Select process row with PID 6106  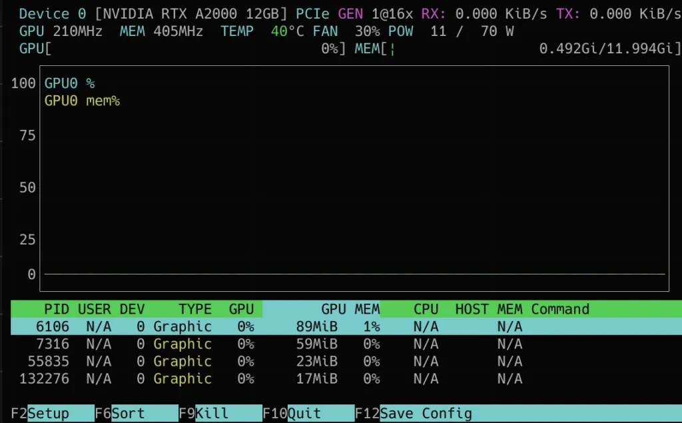(346, 326)
